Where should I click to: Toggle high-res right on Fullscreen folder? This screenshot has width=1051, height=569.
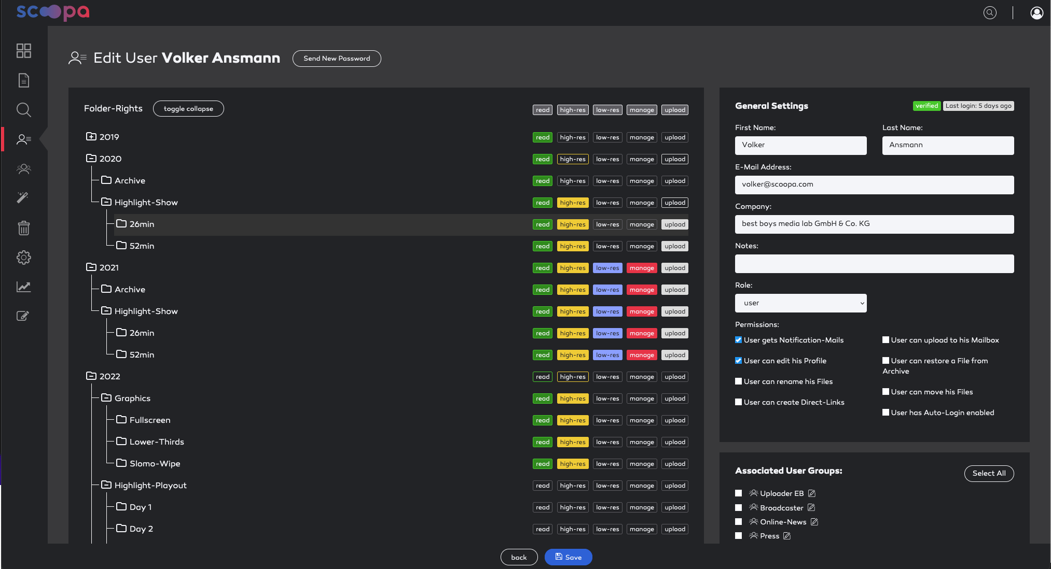click(x=573, y=420)
